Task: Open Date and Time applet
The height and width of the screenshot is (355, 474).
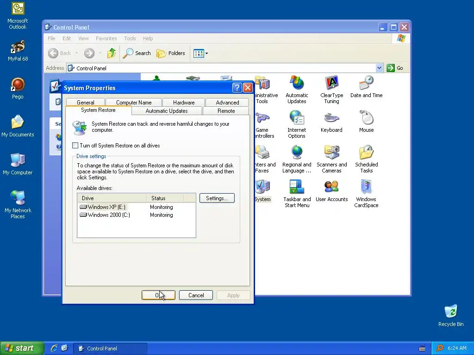Action: tap(367, 86)
